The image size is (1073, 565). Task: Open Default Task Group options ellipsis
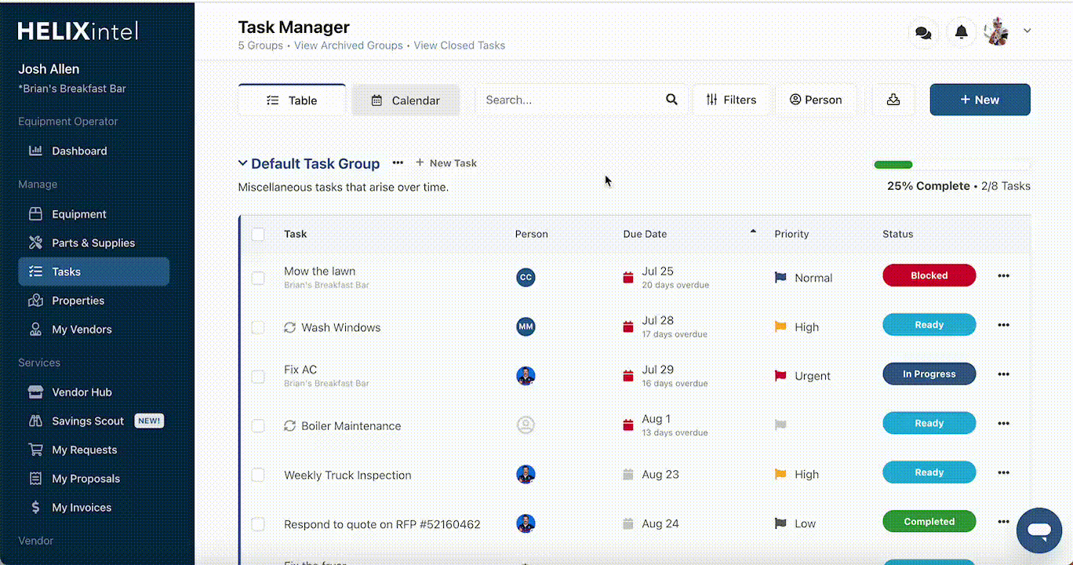click(x=398, y=163)
